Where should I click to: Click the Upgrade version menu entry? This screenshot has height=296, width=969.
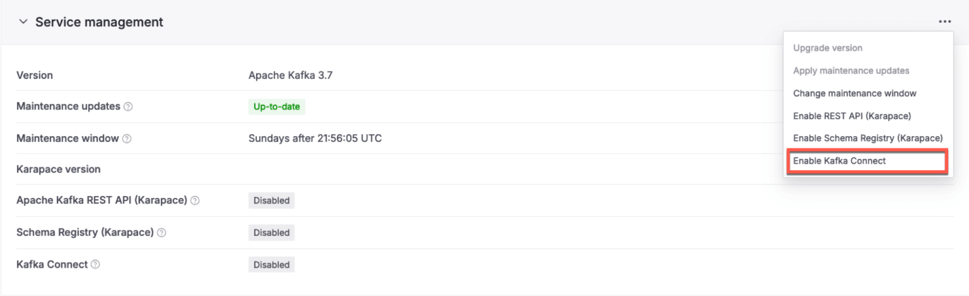pyautogui.click(x=827, y=47)
